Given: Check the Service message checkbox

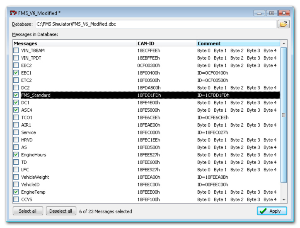Looking at the screenshot, I should 16,132.
